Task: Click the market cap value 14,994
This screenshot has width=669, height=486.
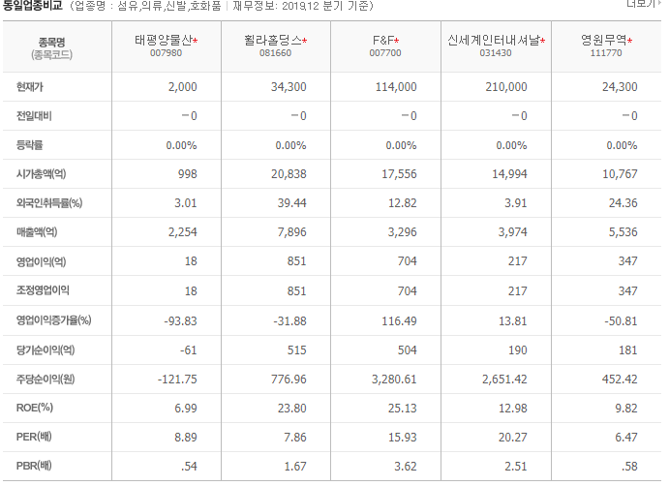Action: (509, 174)
